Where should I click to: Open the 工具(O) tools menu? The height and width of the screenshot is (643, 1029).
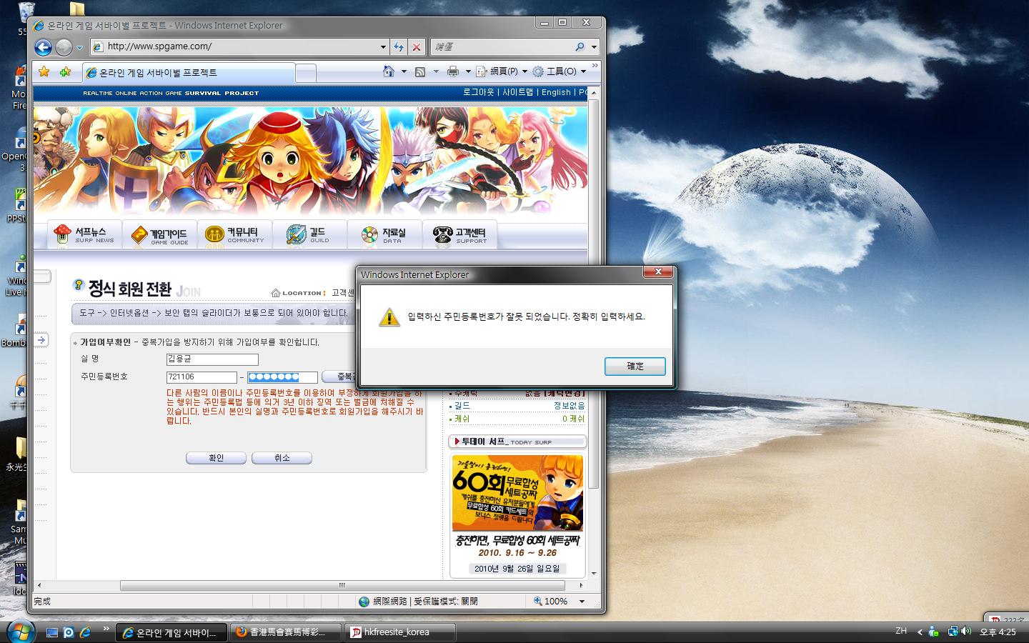tap(560, 71)
